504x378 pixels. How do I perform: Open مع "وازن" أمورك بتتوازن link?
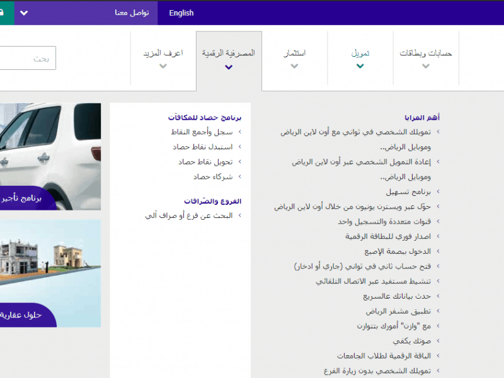(394, 326)
